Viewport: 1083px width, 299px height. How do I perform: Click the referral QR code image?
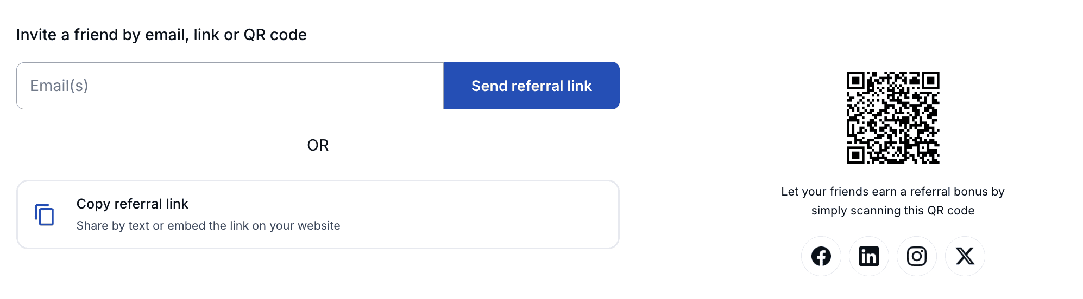(893, 118)
